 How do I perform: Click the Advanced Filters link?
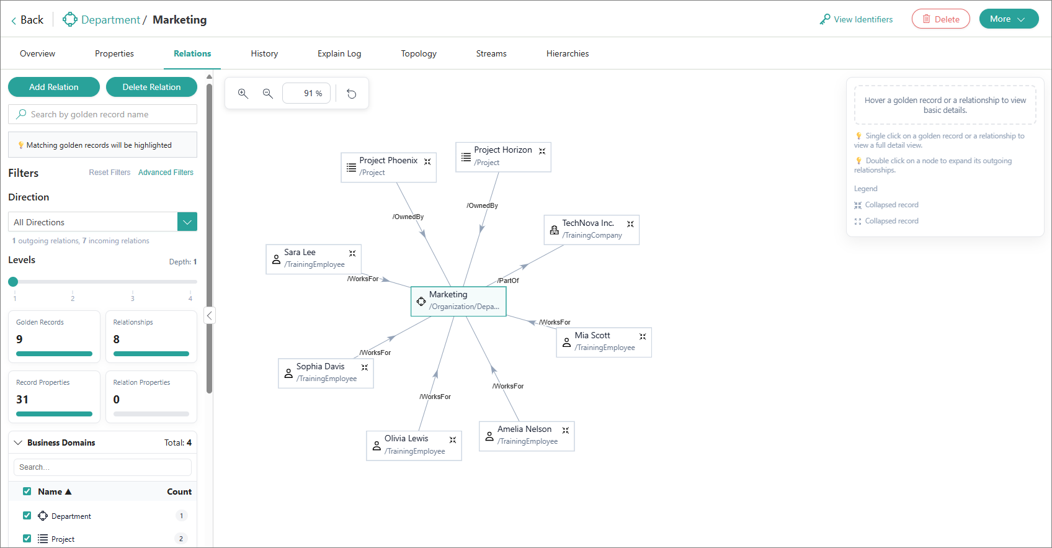(166, 173)
